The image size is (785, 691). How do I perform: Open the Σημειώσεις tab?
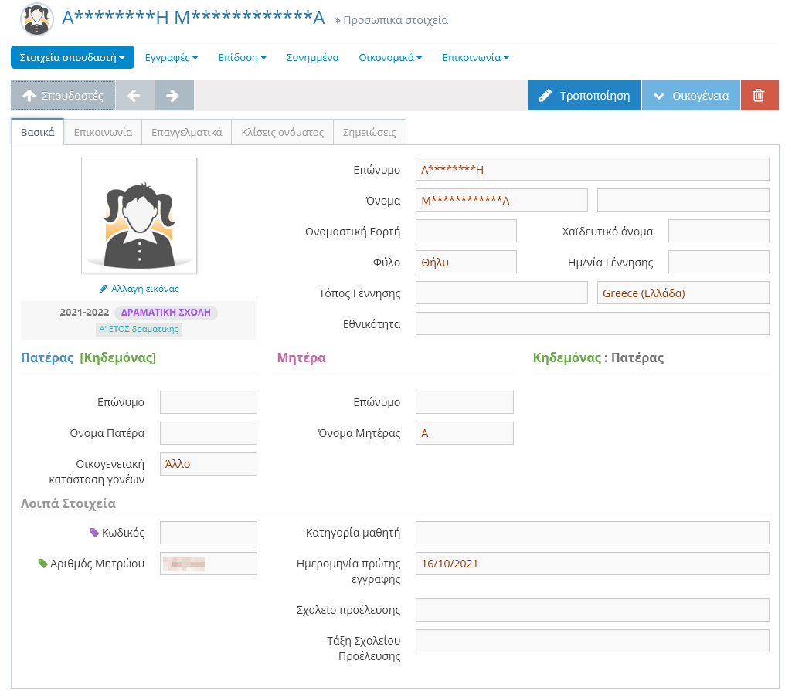369,132
